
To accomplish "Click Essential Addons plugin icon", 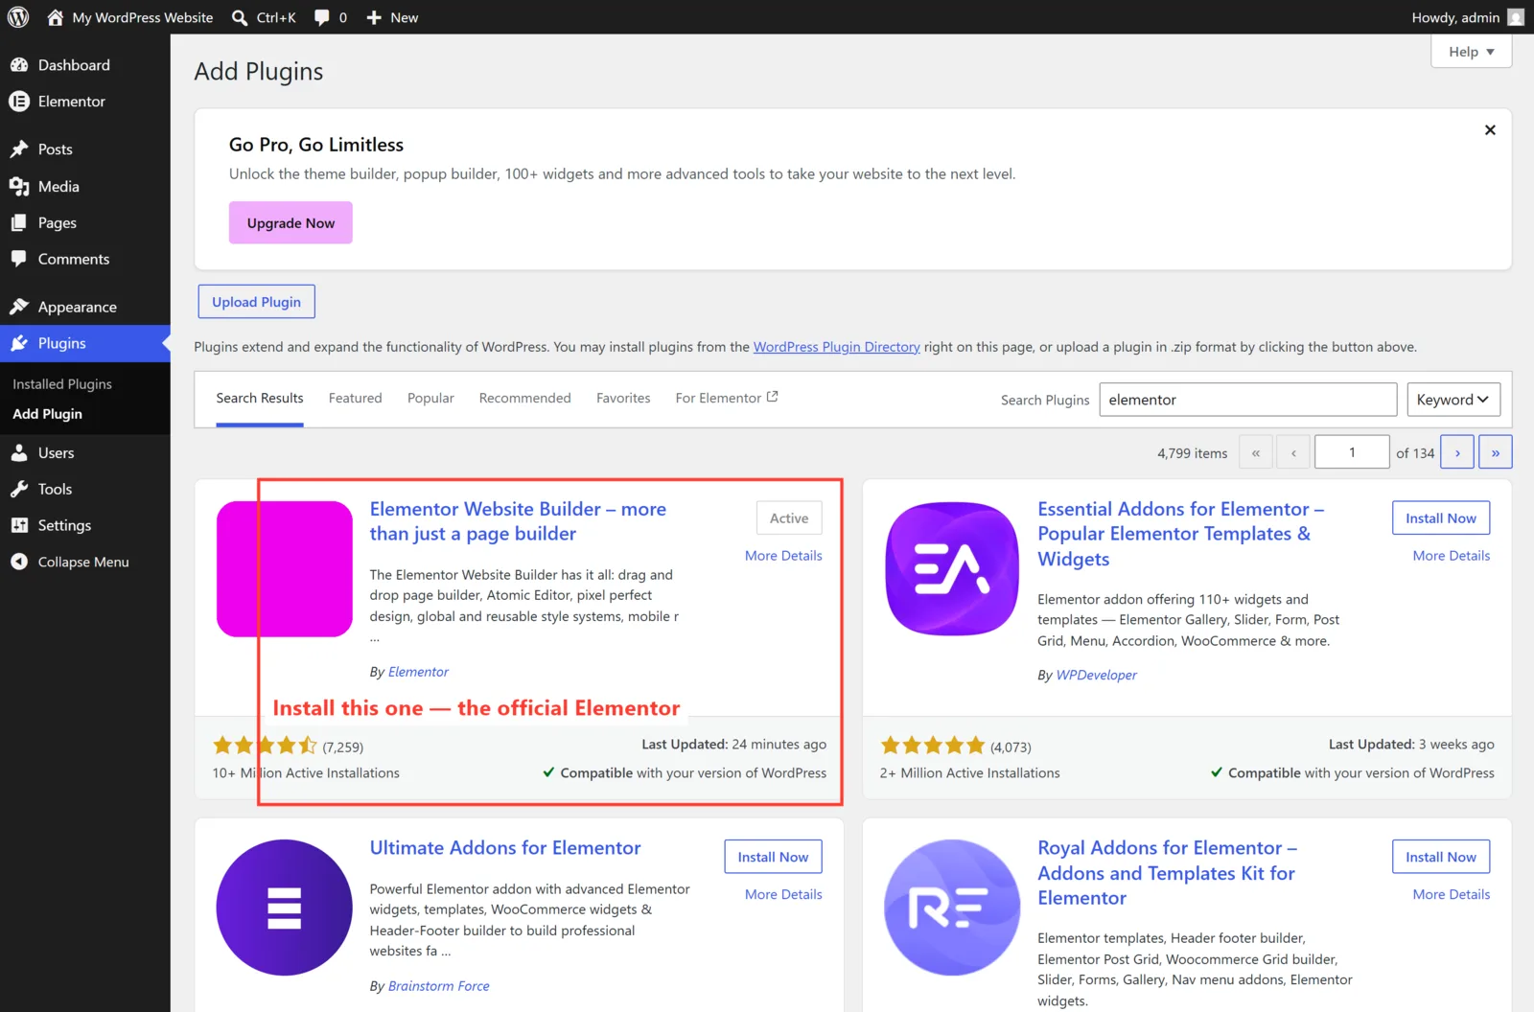I will 952,568.
